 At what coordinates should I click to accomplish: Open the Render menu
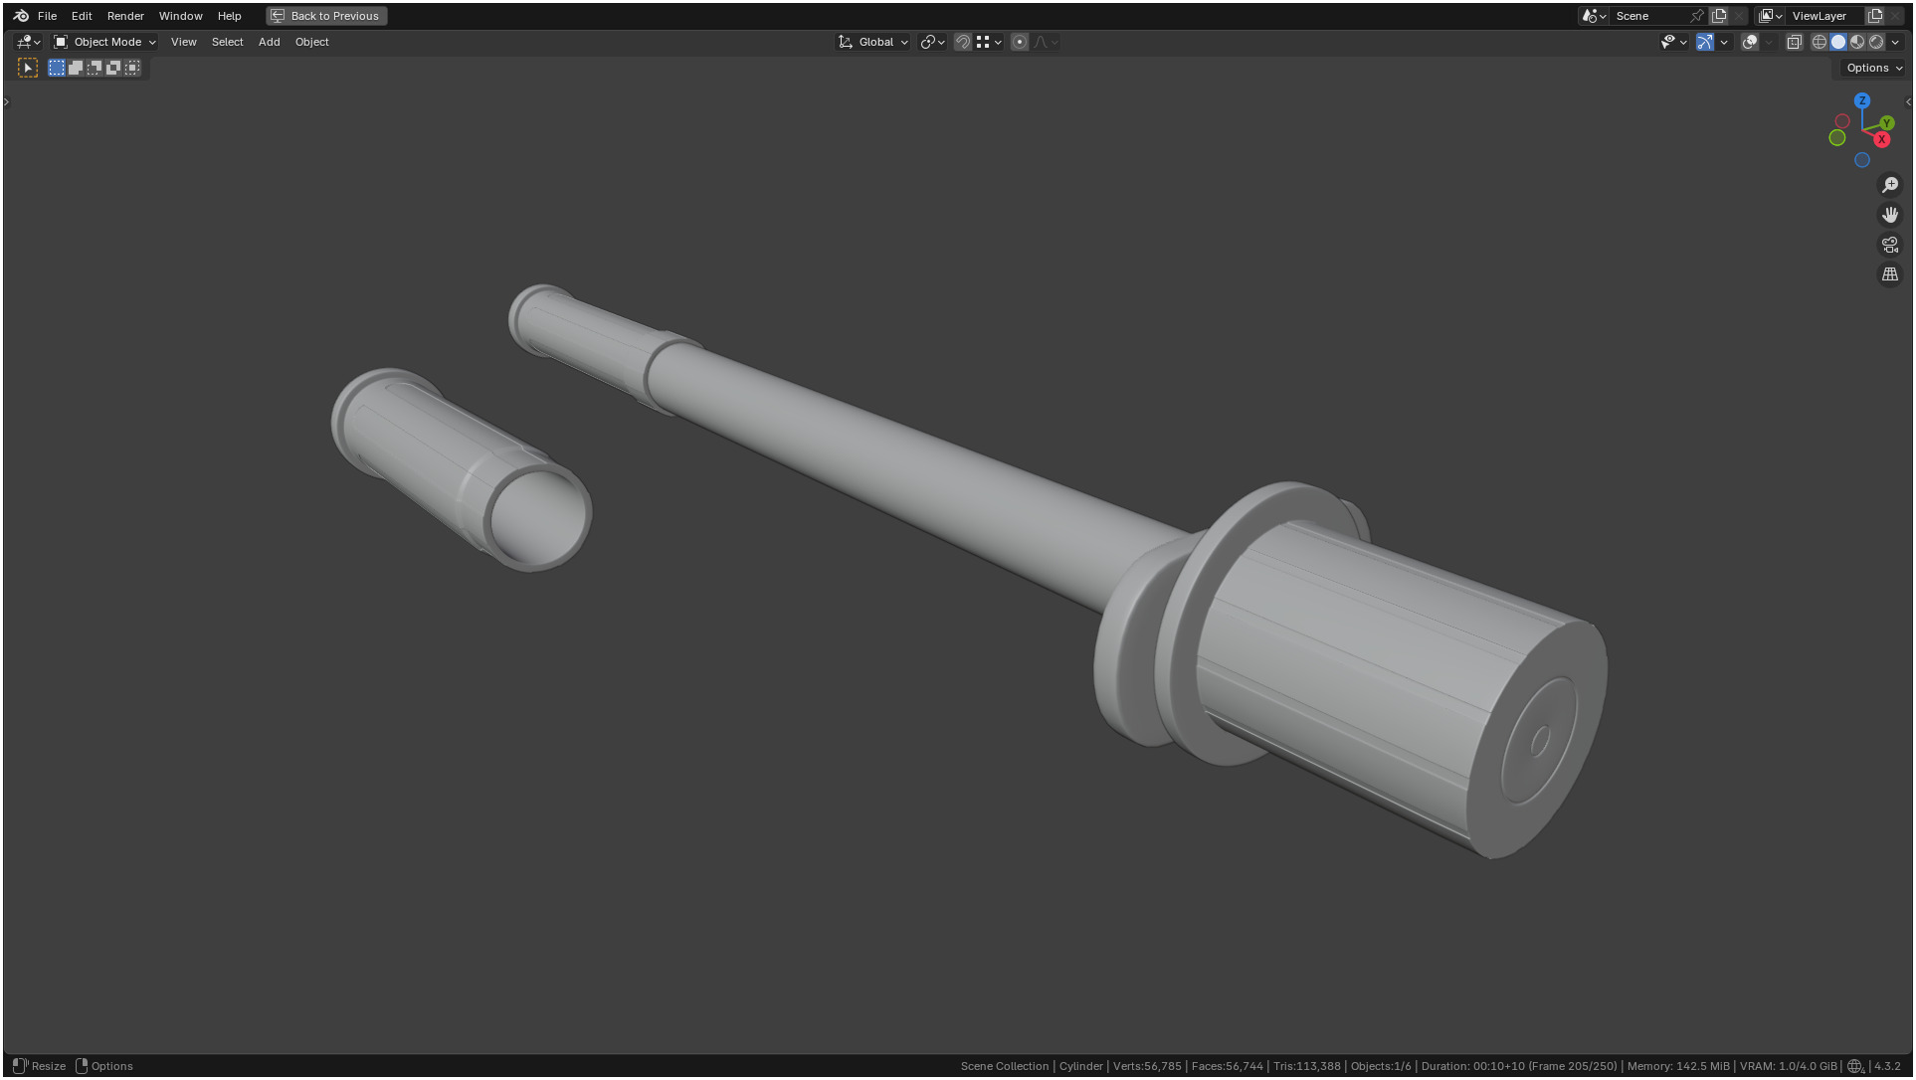click(x=125, y=16)
